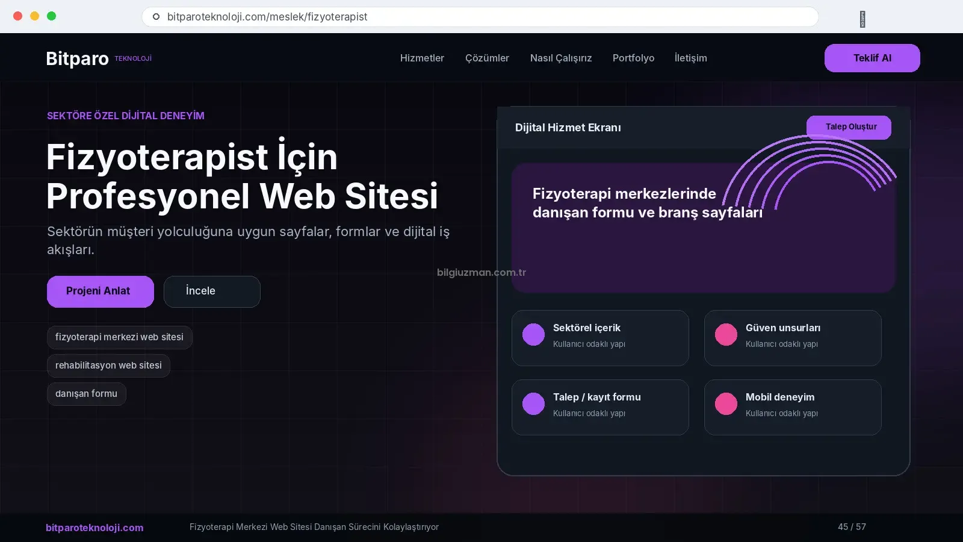Navigate to İletişim page
963x542 pixels.
point(690,58)
